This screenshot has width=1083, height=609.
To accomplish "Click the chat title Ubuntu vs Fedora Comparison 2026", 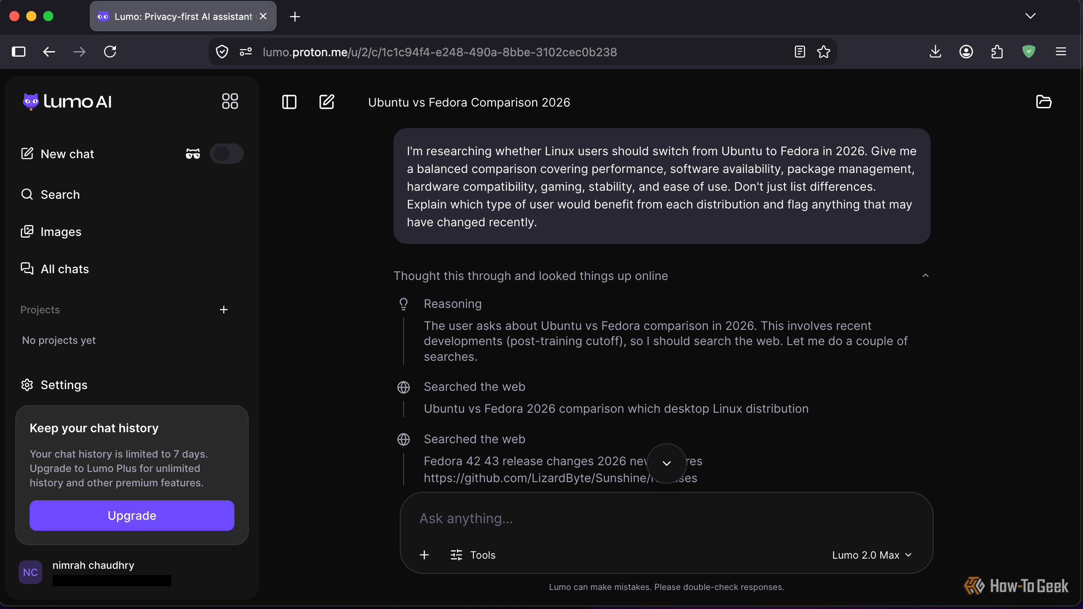I will coord(469,102).
